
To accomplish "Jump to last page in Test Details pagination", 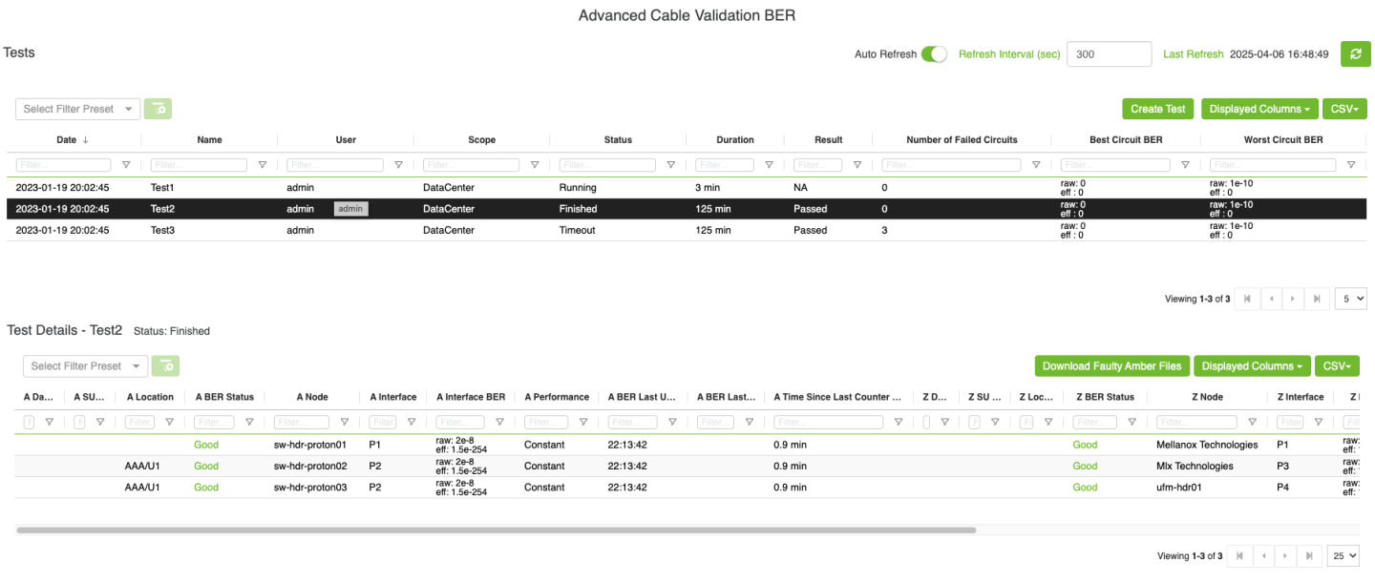I will point(1309,555).
